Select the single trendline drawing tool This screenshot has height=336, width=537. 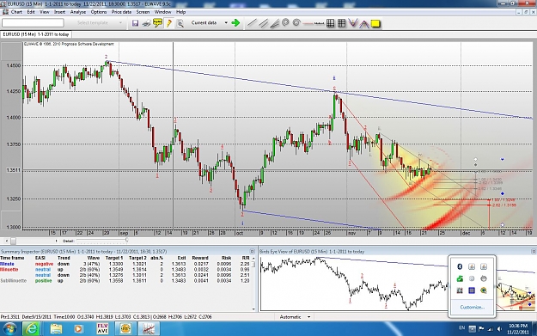pos(252,23)
